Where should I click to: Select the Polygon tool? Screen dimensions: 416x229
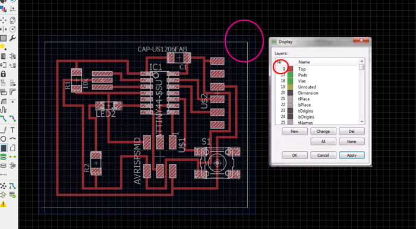pos(12,148)
